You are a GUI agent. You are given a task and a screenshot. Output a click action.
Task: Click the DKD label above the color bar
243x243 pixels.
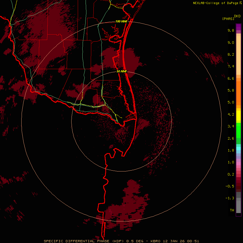237,16
